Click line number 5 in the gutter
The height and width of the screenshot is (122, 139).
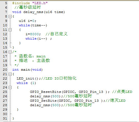click(x=6, y=3)
